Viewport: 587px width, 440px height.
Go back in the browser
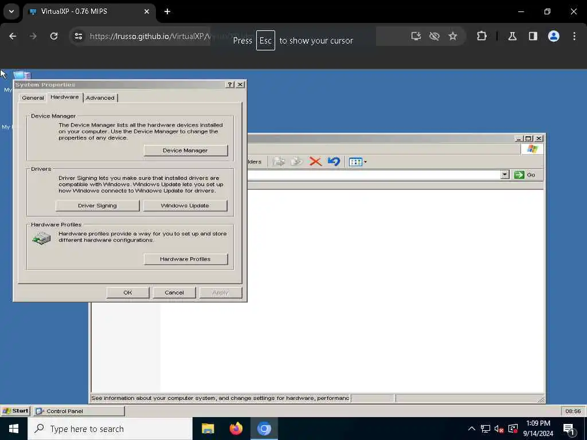tap(13, 36)
